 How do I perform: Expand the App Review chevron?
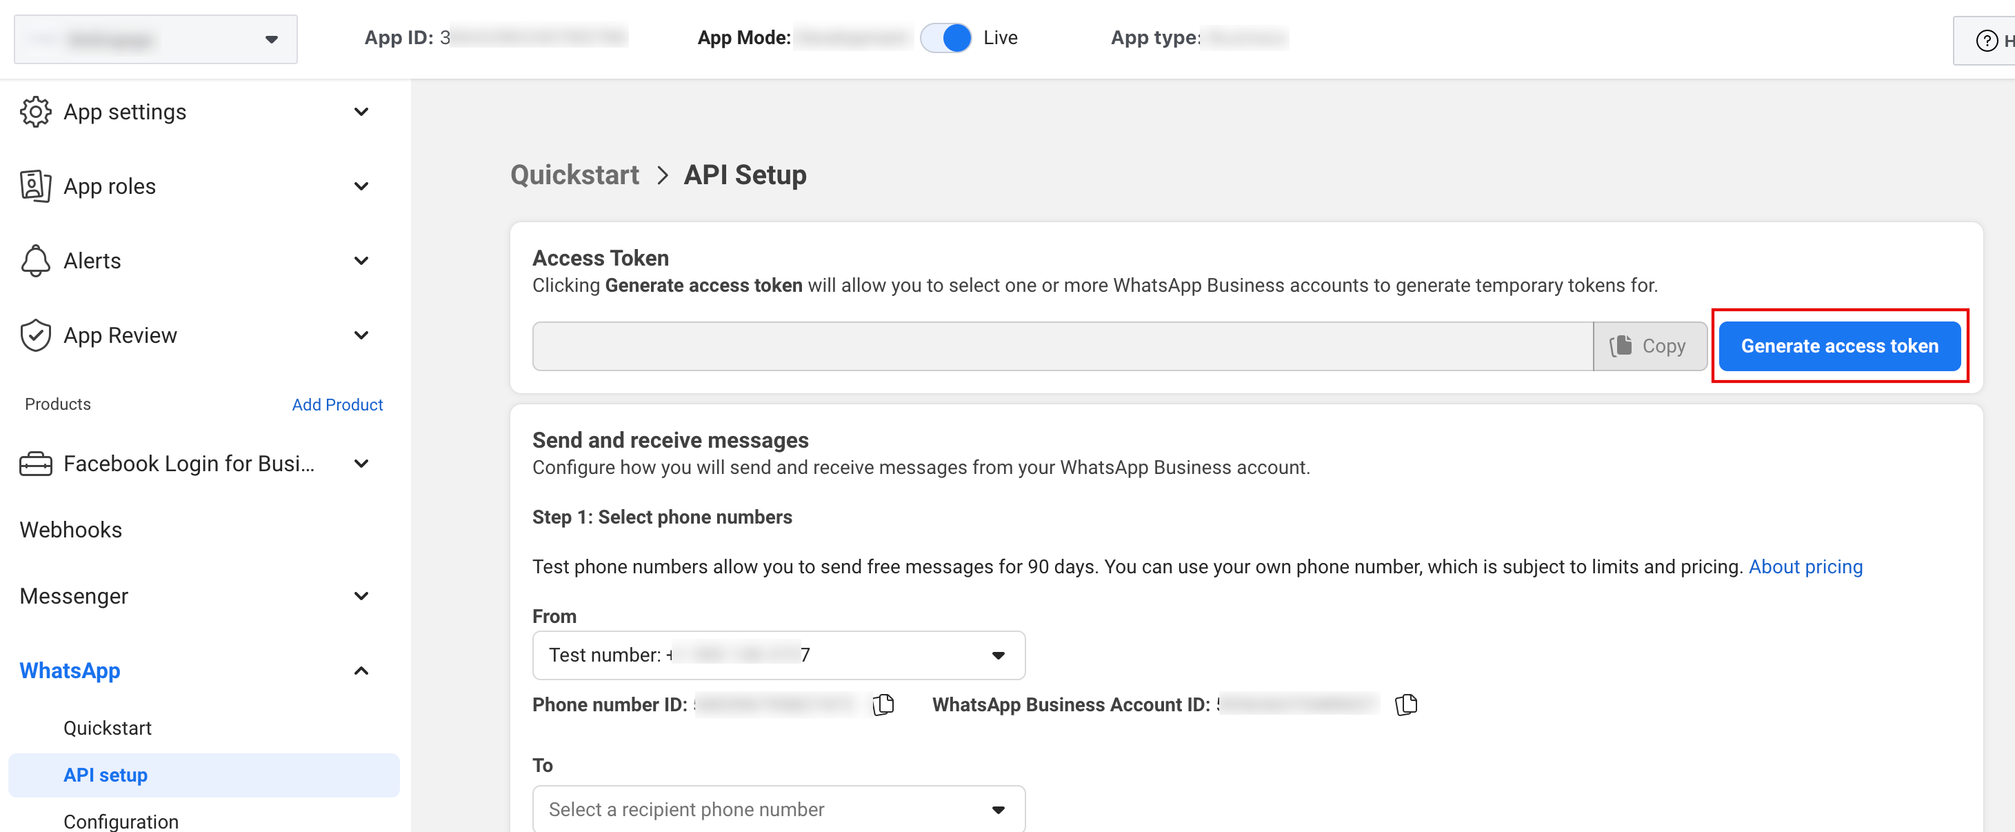tap(361, 335)
